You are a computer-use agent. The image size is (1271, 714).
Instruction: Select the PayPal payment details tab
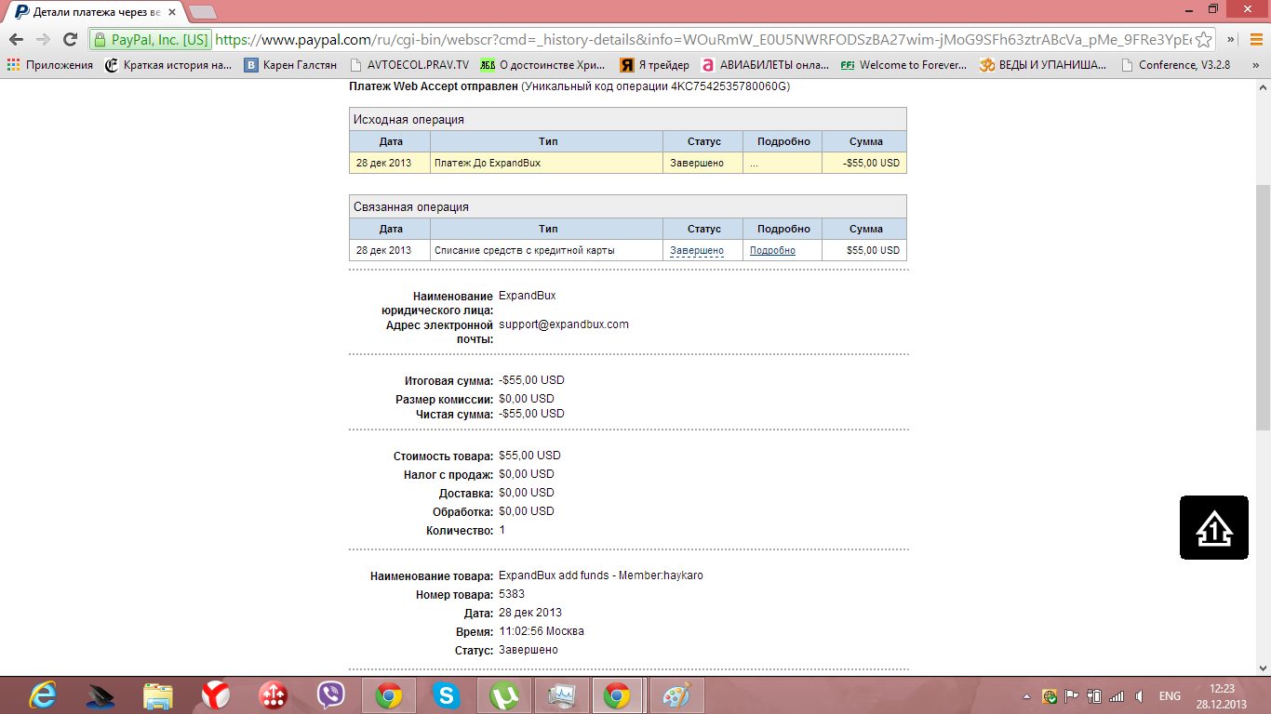pos(98,13)
